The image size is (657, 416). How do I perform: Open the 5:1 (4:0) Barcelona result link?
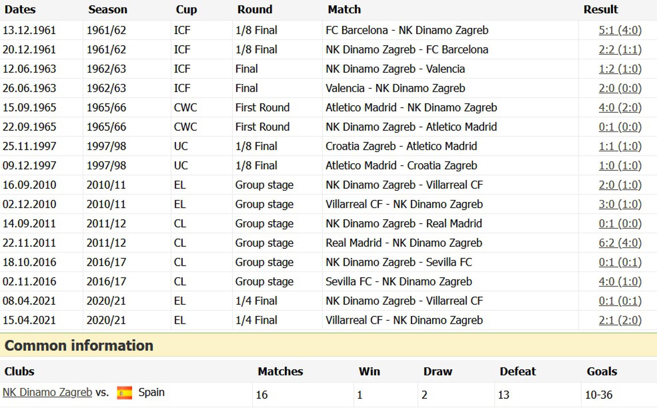(x=620, y=30)
